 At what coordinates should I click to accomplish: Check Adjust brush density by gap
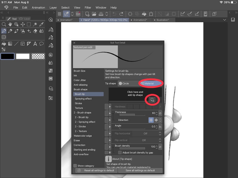click(120, 152)
